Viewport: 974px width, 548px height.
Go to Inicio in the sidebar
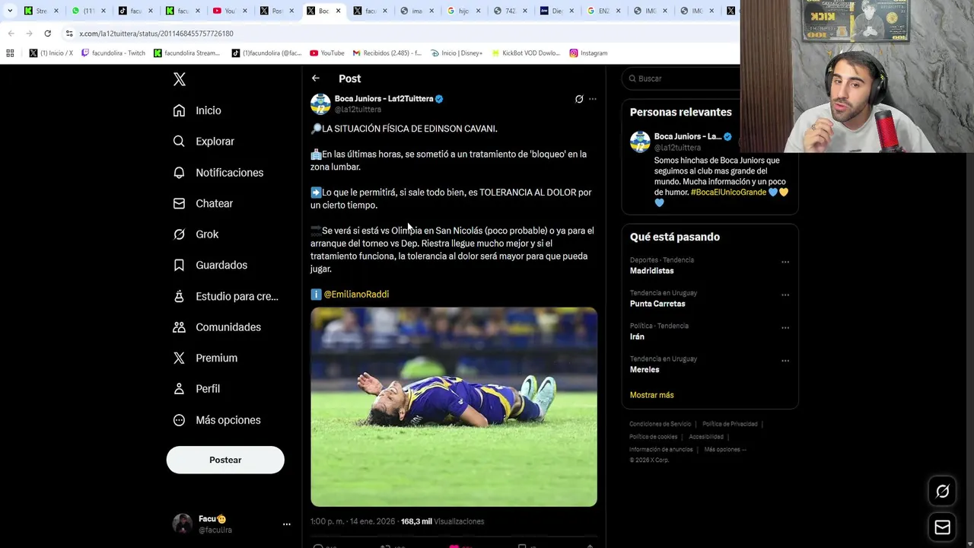pyautogui.click(x=197, y=110)
